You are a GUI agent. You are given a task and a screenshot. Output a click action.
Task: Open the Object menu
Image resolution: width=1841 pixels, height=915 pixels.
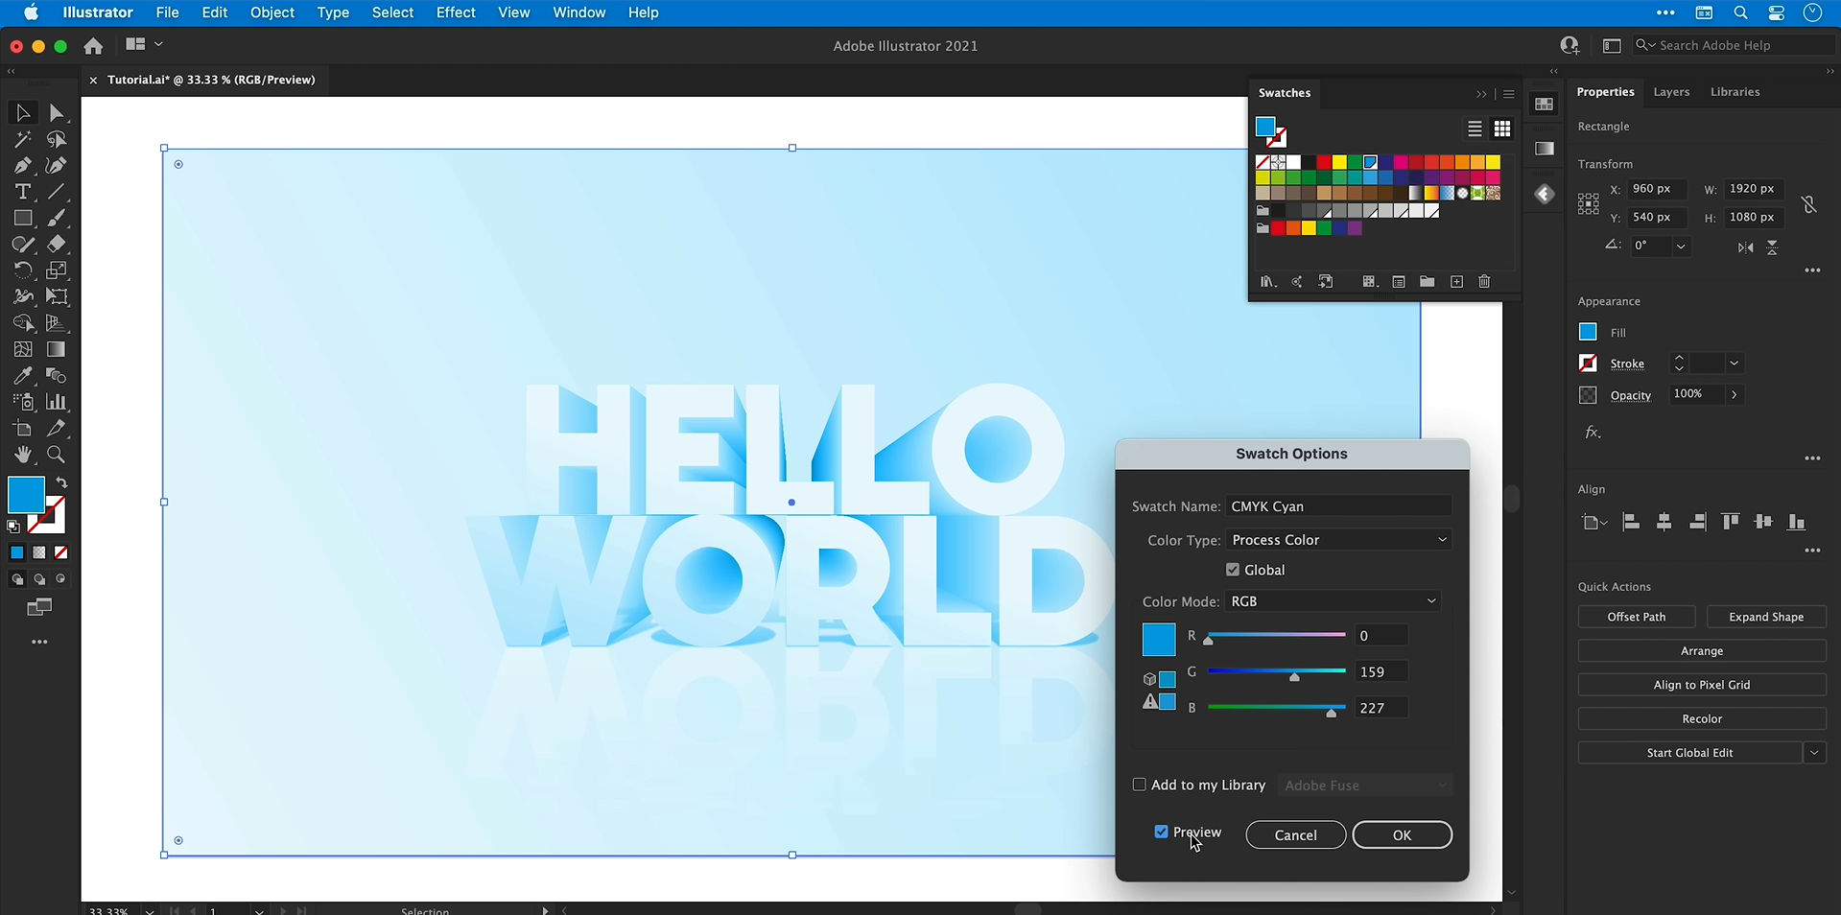[272, 12]
